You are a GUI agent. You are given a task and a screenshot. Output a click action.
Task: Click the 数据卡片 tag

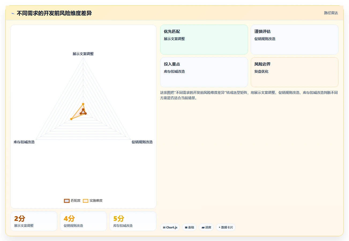click(x=226, y=227)
